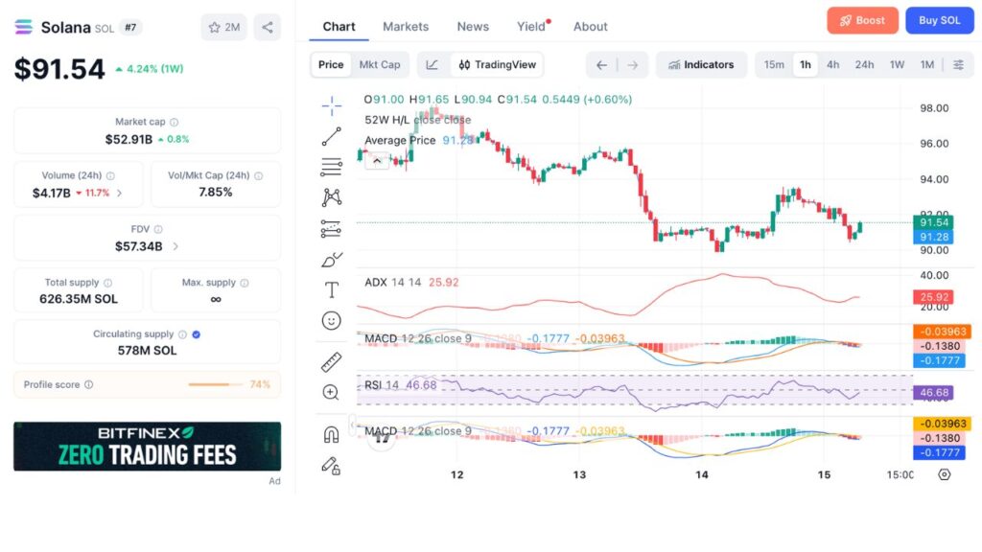This screenshot has height=552, width=982.
Task: Switch to TradingView chart mode
Action: pos(498,64)
